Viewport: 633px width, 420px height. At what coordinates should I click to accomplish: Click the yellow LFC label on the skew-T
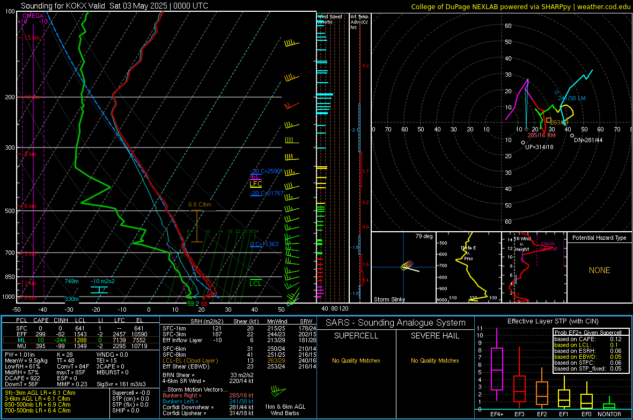[x=255, y=184]
